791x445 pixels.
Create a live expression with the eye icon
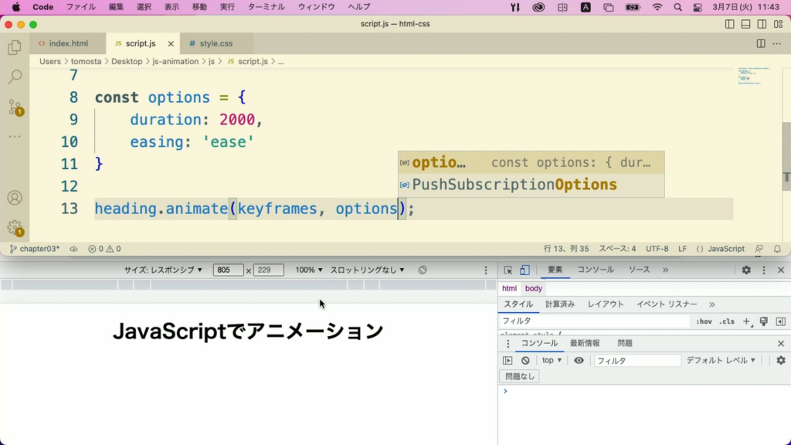click(579, 360)
